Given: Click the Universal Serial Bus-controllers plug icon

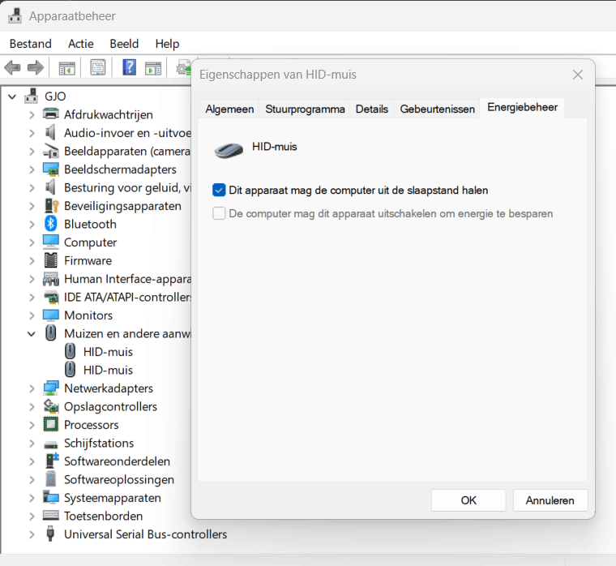Looking at the screenshot, I should 50,534.
